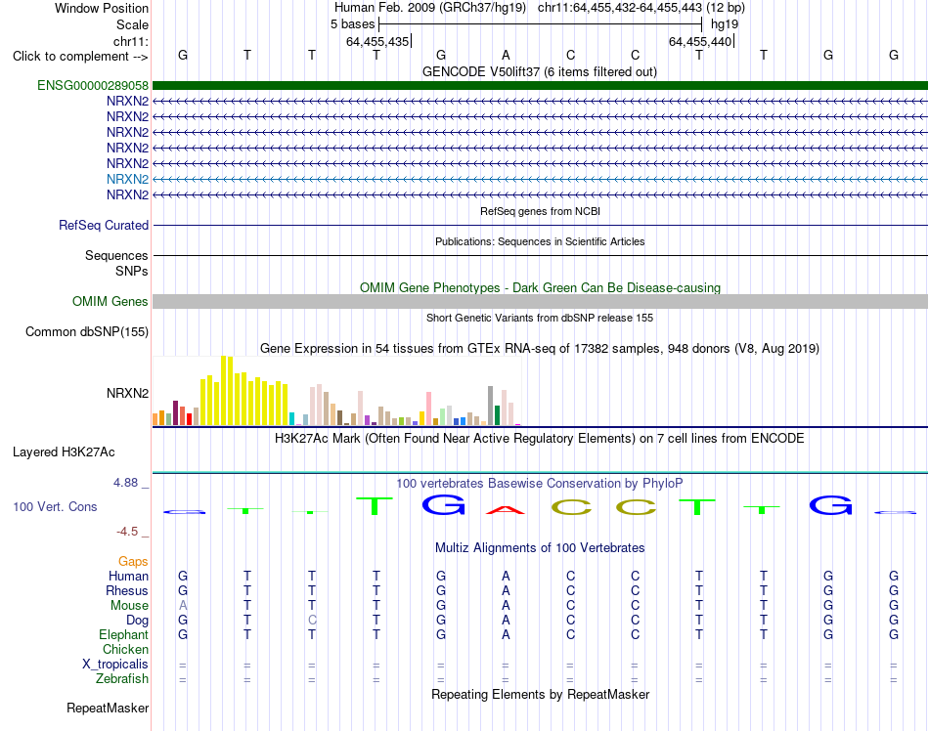
Task: Click the 'hg19' text beside scale bar
Action: tap(725, 24)
